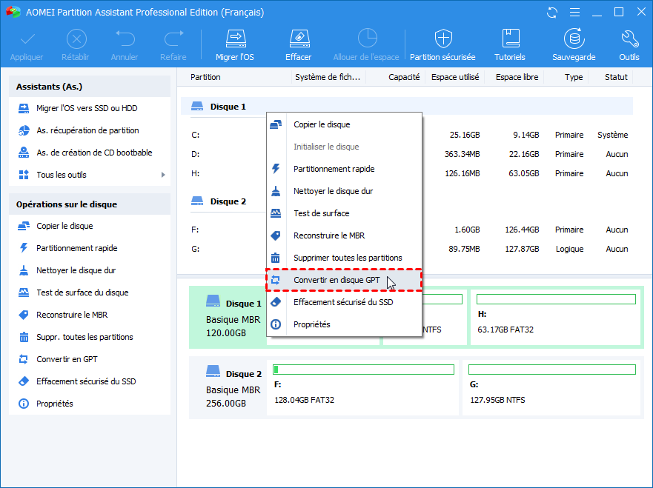Expand the Tous les outils submenu arrow
The height and width of the screenshot is (488, 653).
click(162, 176)
